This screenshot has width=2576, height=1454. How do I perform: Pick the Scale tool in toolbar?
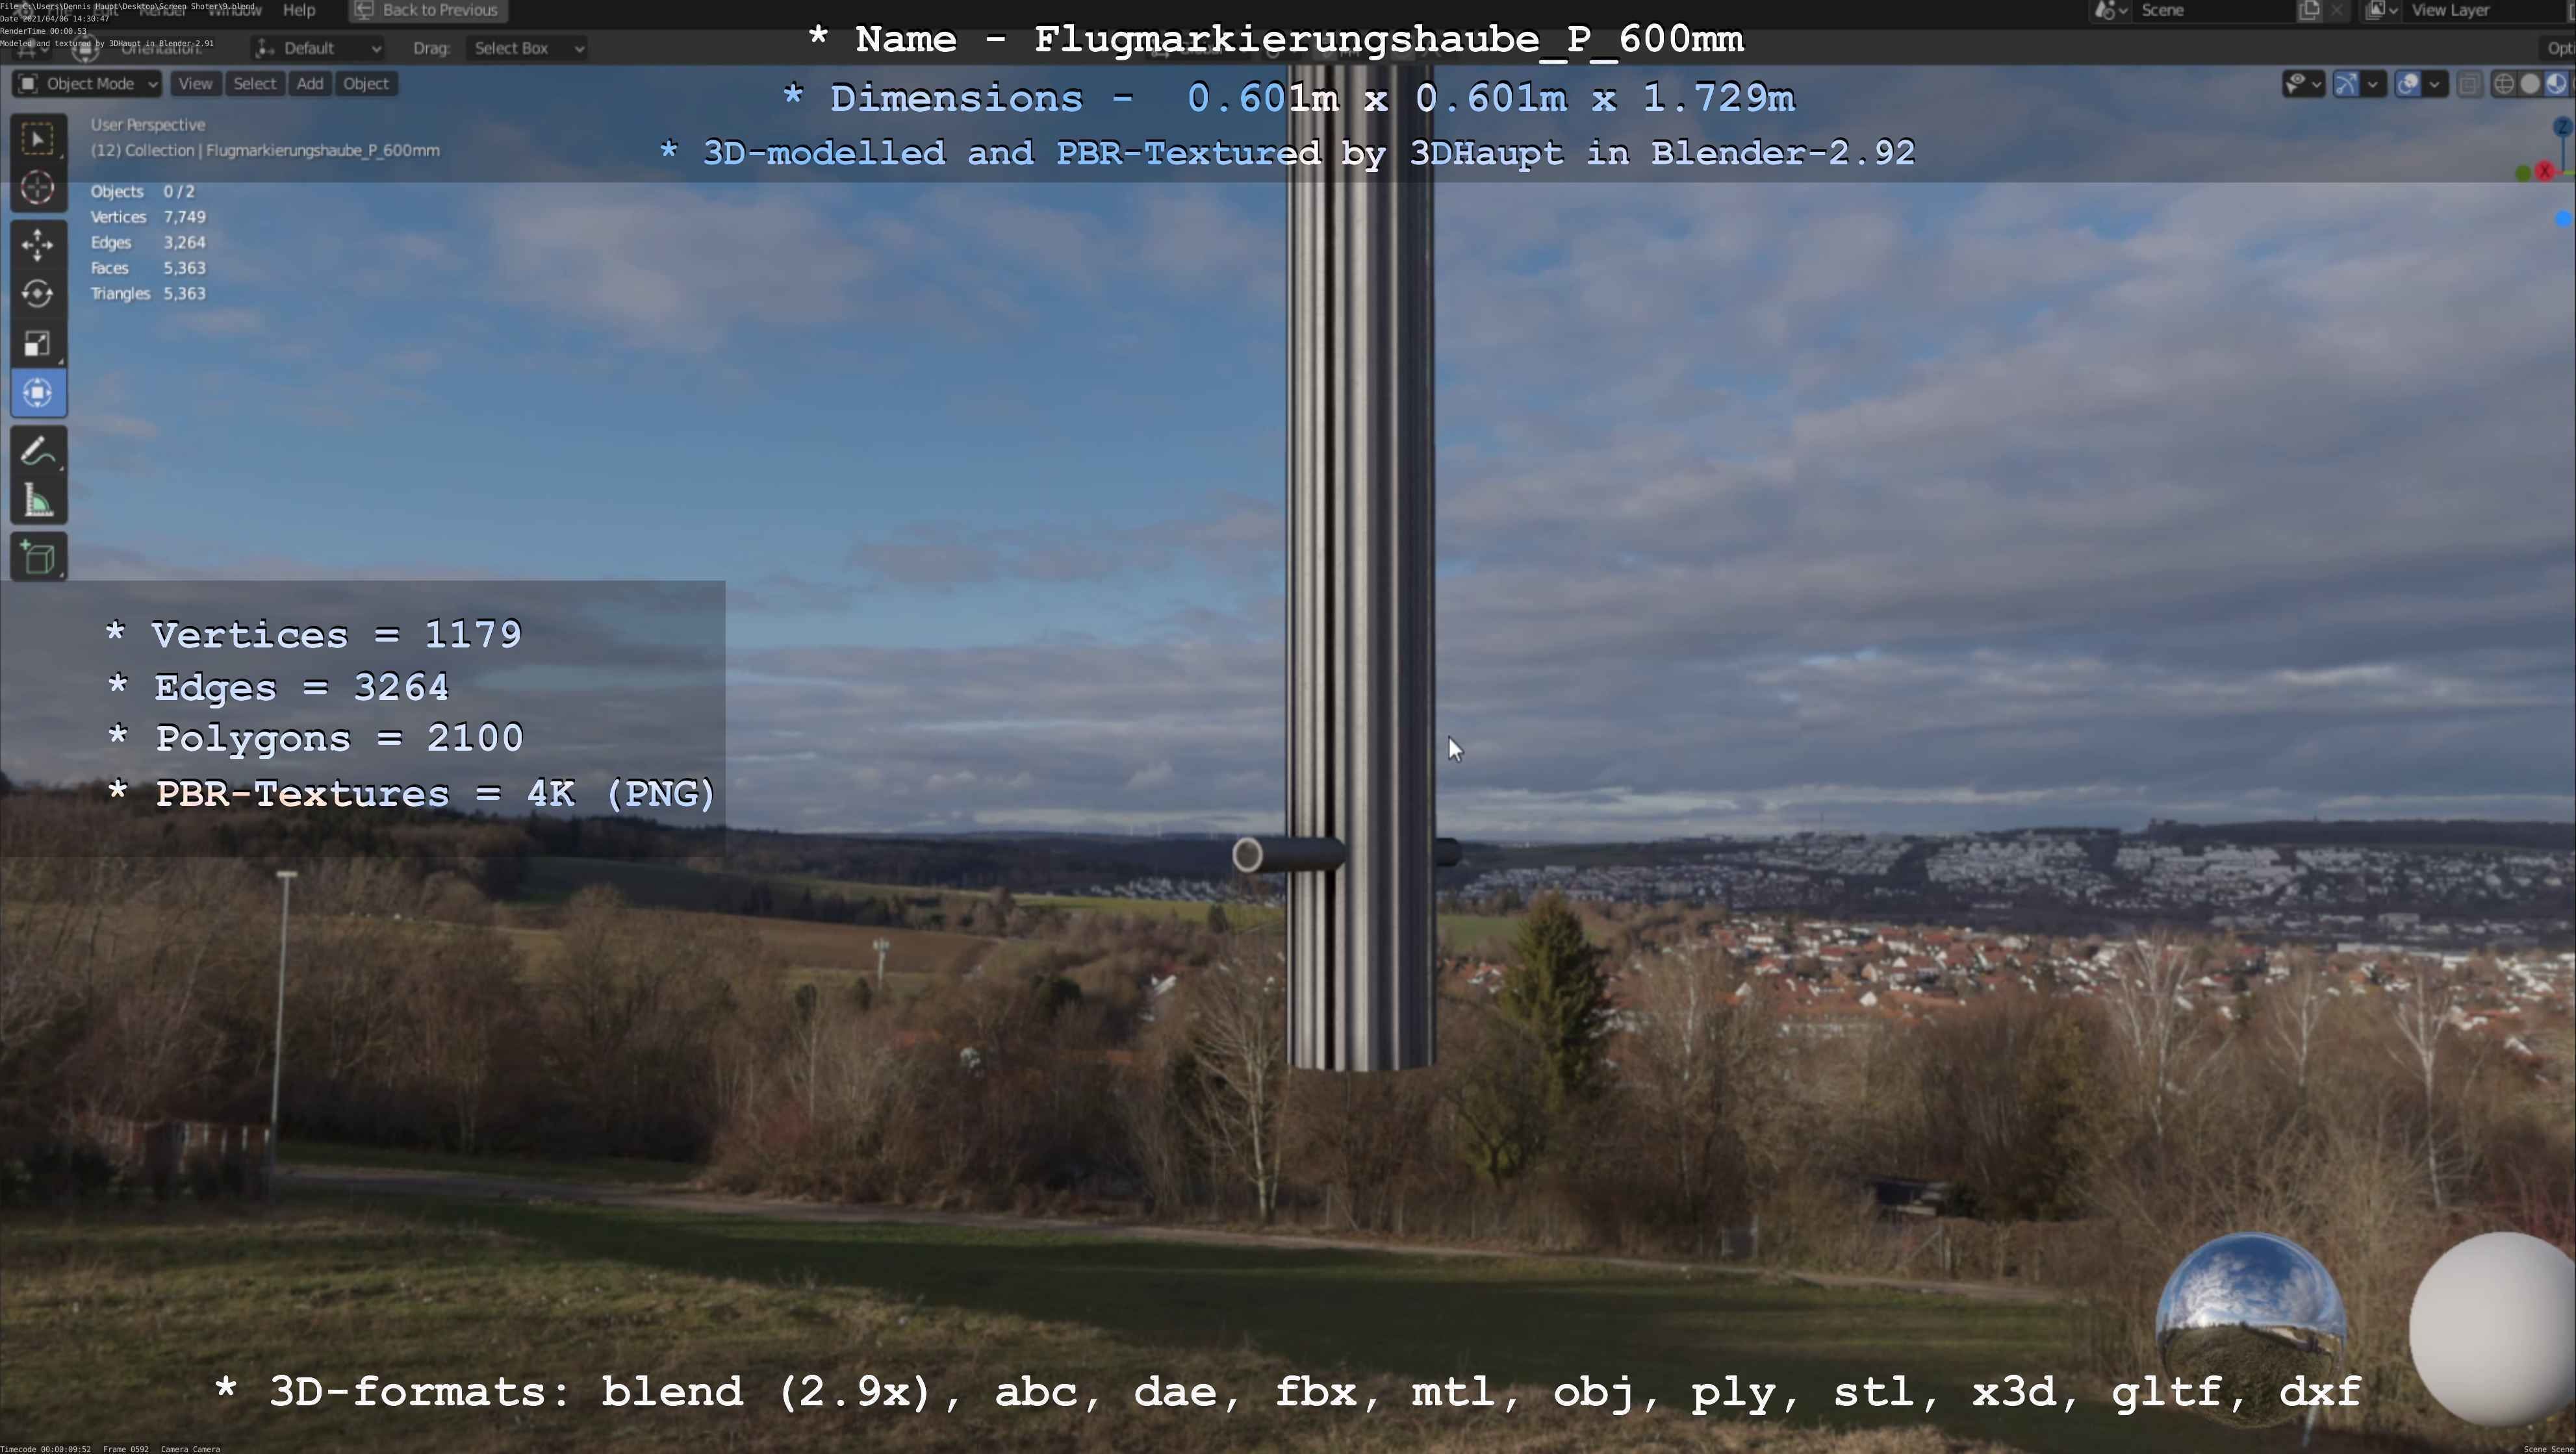click(x=38, y=344)
